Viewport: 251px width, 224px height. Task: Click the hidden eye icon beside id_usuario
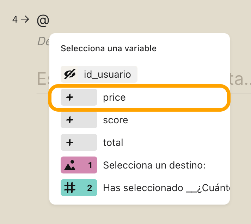point(70,74)
